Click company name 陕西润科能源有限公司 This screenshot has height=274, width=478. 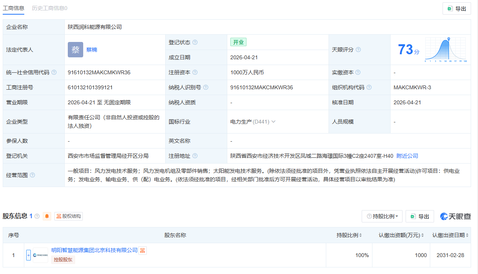[x=95, y=27]
